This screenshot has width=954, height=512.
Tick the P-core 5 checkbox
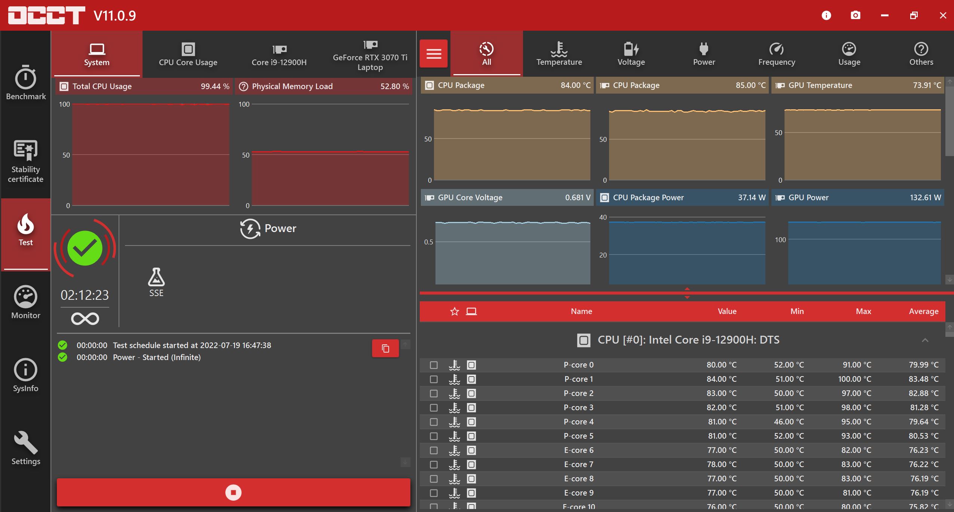click(434, 436)
